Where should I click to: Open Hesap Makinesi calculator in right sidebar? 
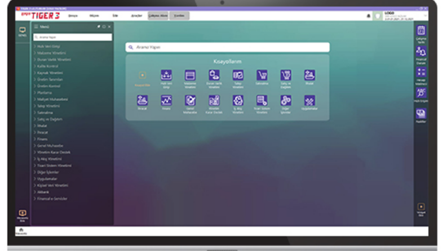(x=421, y=72)
